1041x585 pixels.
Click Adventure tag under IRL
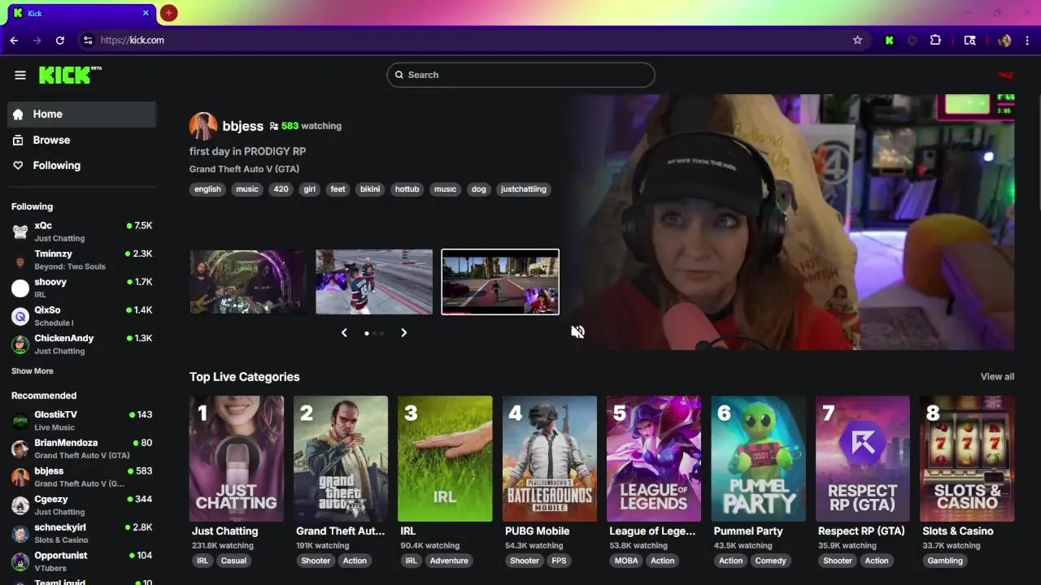(449, 561)
